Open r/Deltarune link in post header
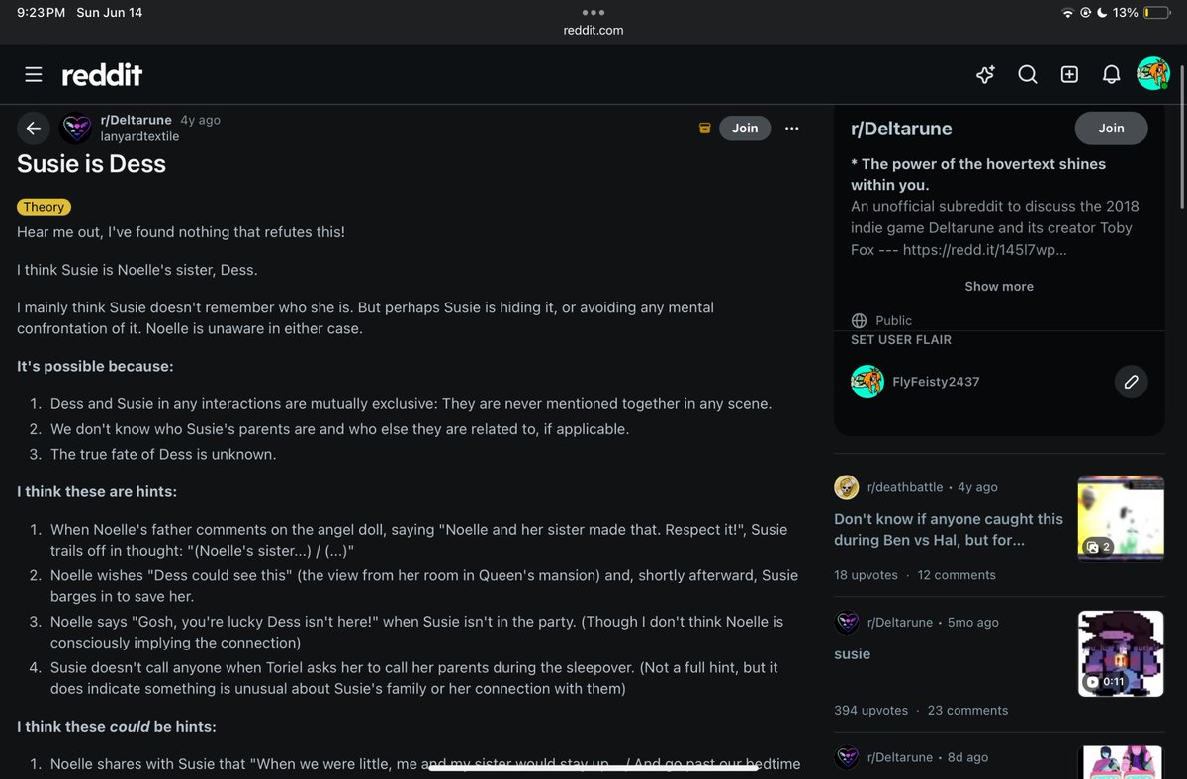The width and height of the screenshot is (1187, 779). pos(137,120)
